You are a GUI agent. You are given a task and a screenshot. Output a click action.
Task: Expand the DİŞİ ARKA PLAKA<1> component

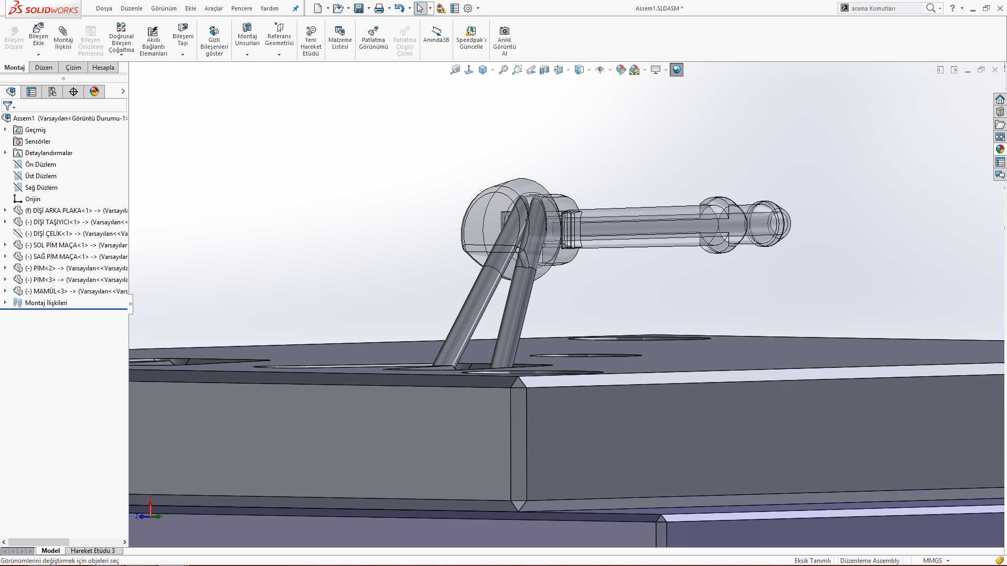[5, 210]
